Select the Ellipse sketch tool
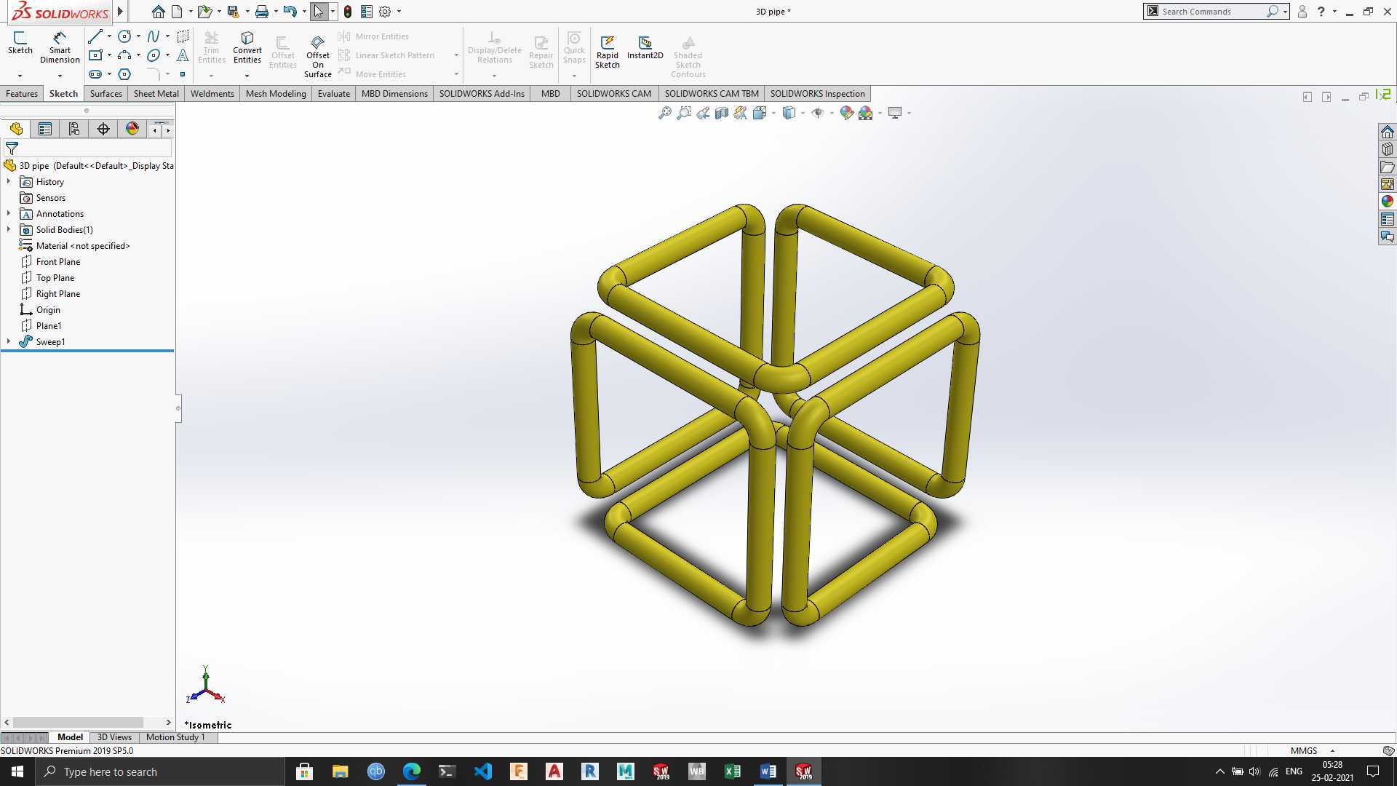This screenshot has height=786, width=1397. [x=153, y=55]
